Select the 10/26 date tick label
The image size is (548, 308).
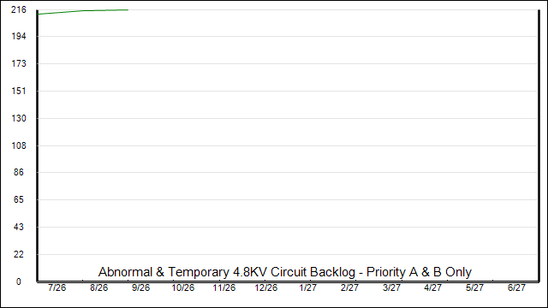click(x=182, y=287)
